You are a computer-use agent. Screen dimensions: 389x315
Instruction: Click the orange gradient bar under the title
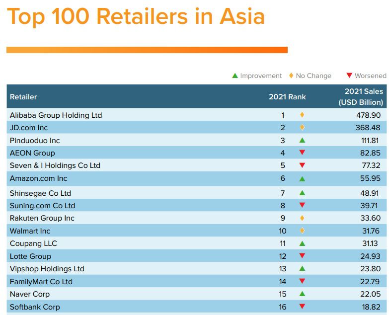point(147,50)
